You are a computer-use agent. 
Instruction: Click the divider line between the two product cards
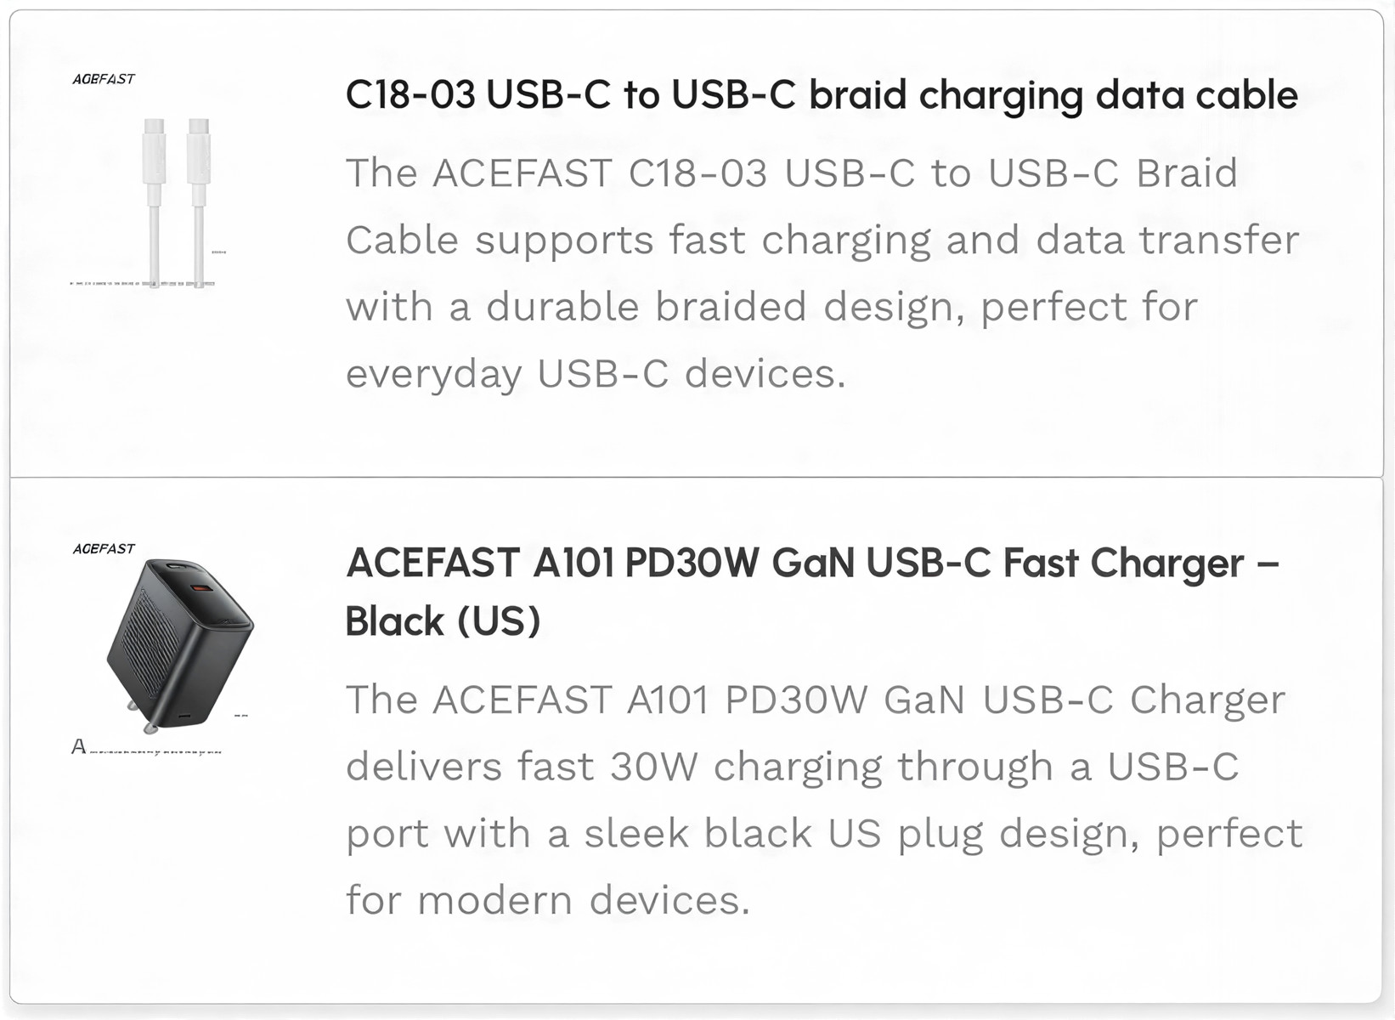697,477
